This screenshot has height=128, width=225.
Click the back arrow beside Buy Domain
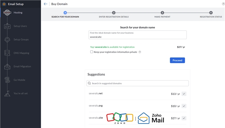tap(45, 4)
